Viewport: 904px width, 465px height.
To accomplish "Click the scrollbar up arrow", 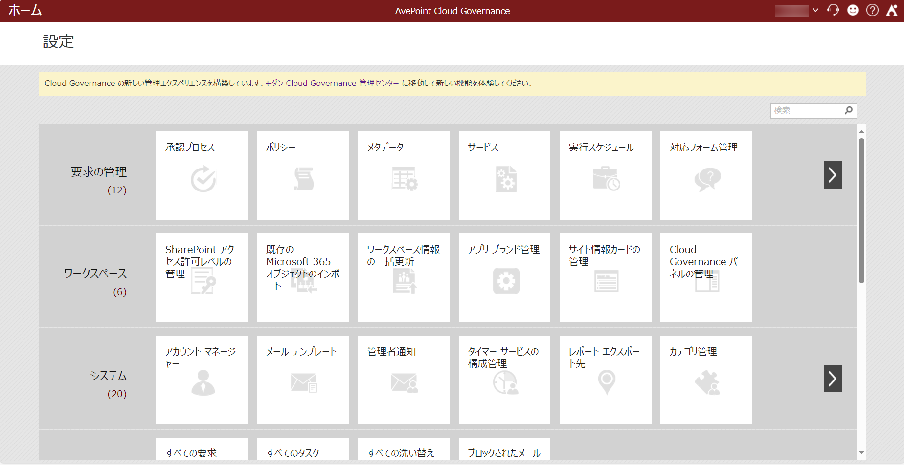I will pyautogui.click(x=861, y=132).
